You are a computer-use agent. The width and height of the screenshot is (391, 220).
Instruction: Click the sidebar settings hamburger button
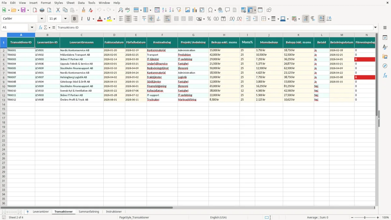pos(385,27)
